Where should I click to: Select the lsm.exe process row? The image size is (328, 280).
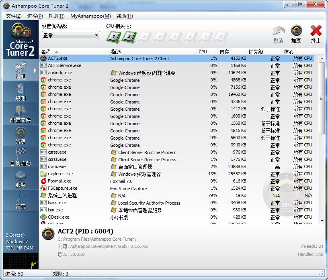[x=176, y=210]
